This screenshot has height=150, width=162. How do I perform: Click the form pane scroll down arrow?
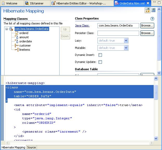159,73
